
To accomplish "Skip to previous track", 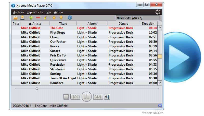I will tap(75, 97).
